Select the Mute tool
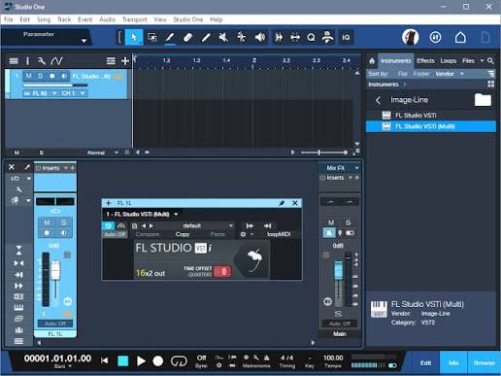The image size is (501, 376). coord(223,37)
